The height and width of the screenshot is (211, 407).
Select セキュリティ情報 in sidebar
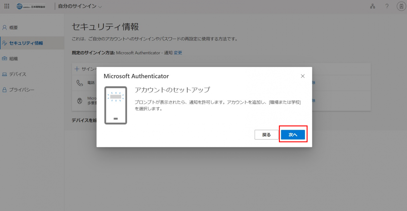[32, 43]
